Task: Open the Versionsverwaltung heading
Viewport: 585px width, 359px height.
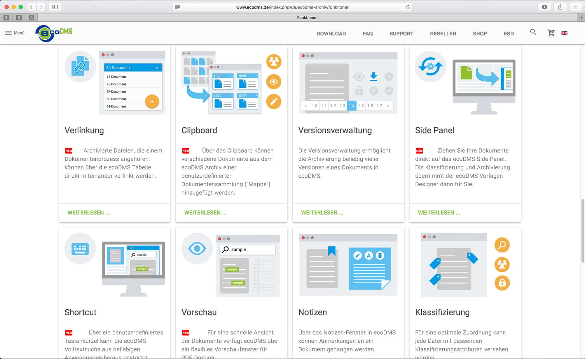Action: [x=335, y=130]
